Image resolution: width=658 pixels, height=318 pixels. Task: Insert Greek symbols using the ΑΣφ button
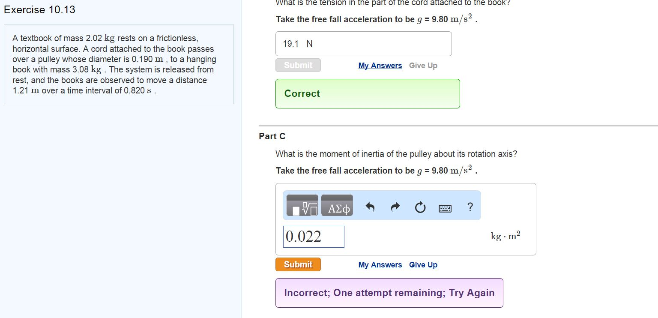[337, 205]
